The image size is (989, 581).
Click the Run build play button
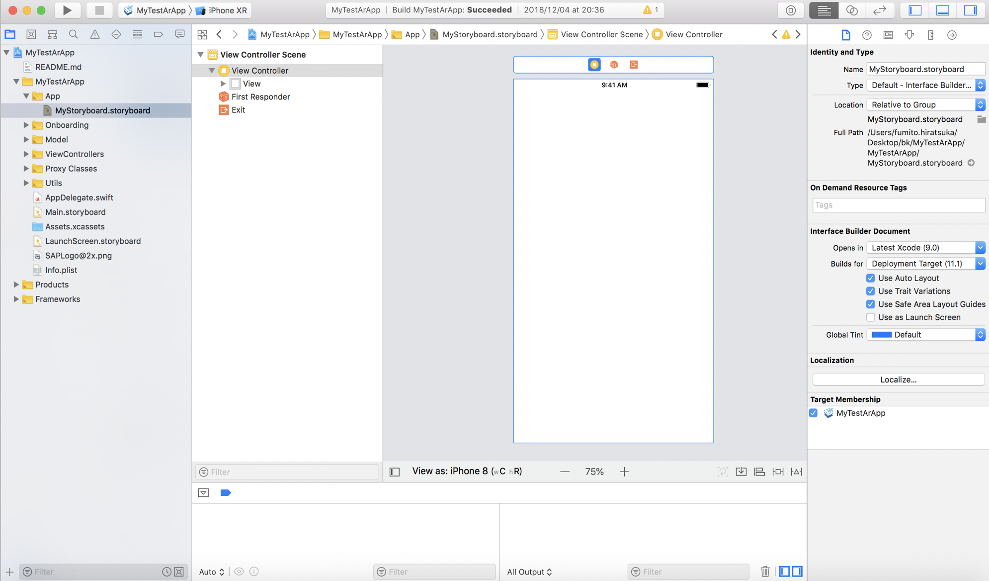[x=67, y=10]
